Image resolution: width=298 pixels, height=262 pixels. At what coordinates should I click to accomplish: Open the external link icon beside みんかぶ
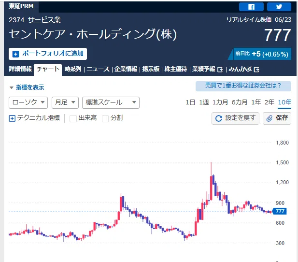point(256,70)
